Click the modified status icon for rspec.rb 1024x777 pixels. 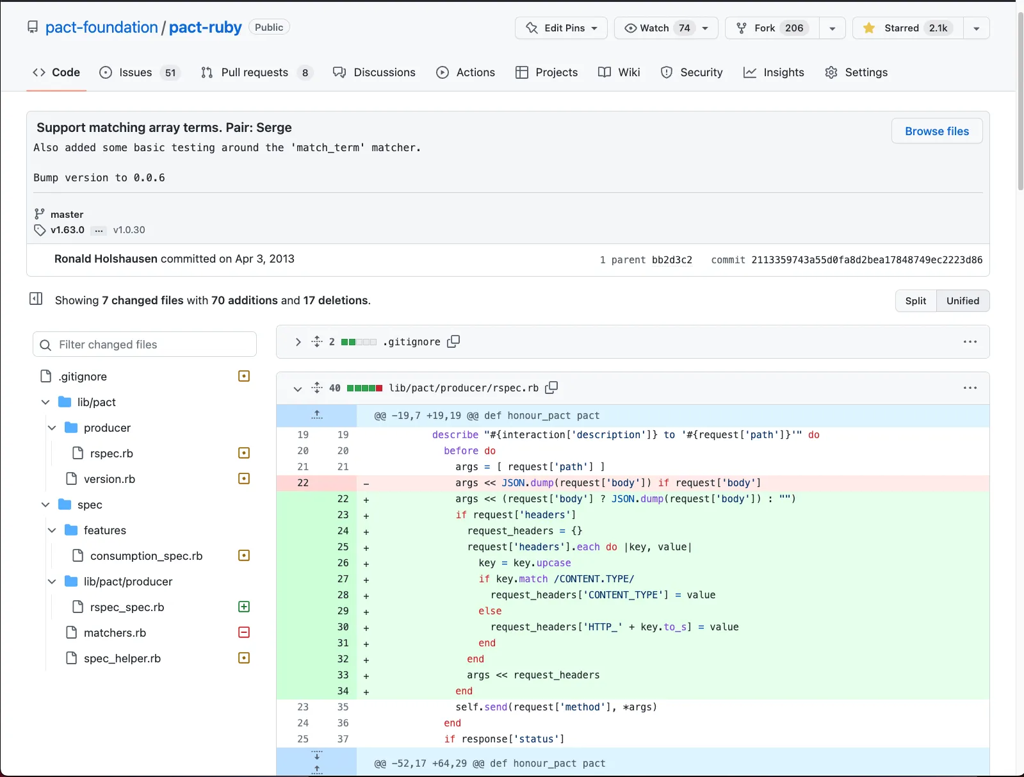[244, 453]
